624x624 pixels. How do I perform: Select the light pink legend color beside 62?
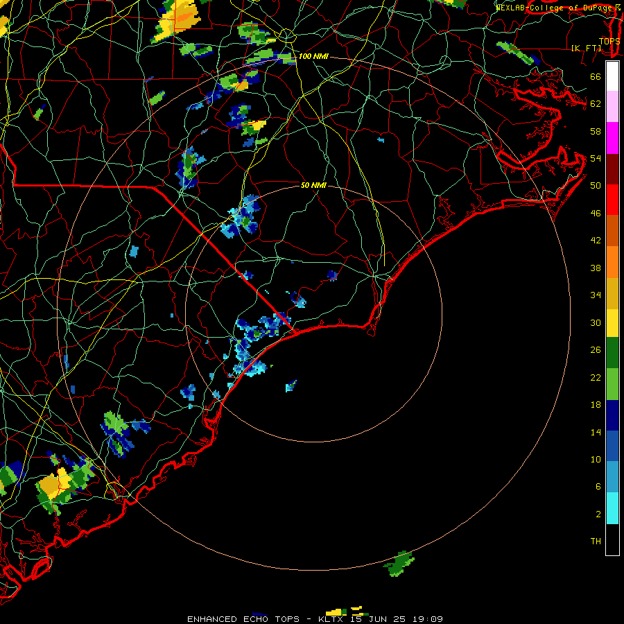[x=612, y=106]
